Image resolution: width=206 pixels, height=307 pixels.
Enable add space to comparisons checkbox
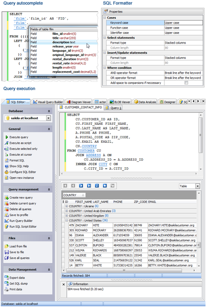tap(186, 83)
